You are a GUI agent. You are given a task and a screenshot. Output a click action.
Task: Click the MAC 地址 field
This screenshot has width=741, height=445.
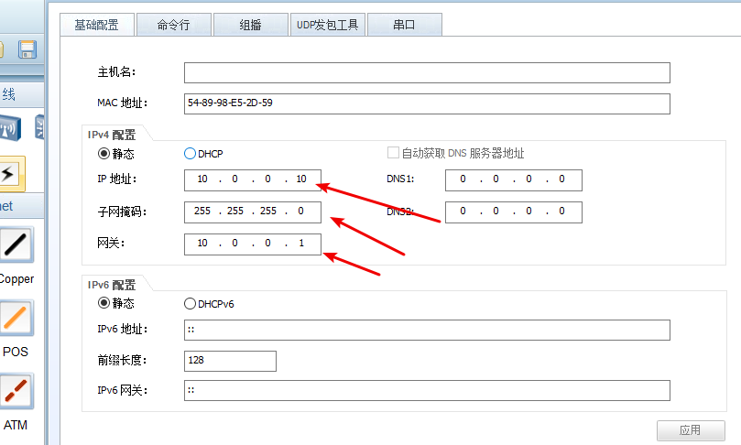coord(427,103)
